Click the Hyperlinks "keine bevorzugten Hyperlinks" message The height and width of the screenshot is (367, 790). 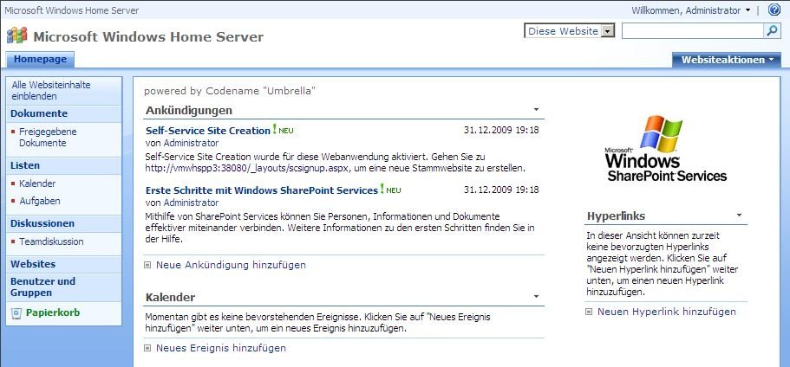coord(663,263)
